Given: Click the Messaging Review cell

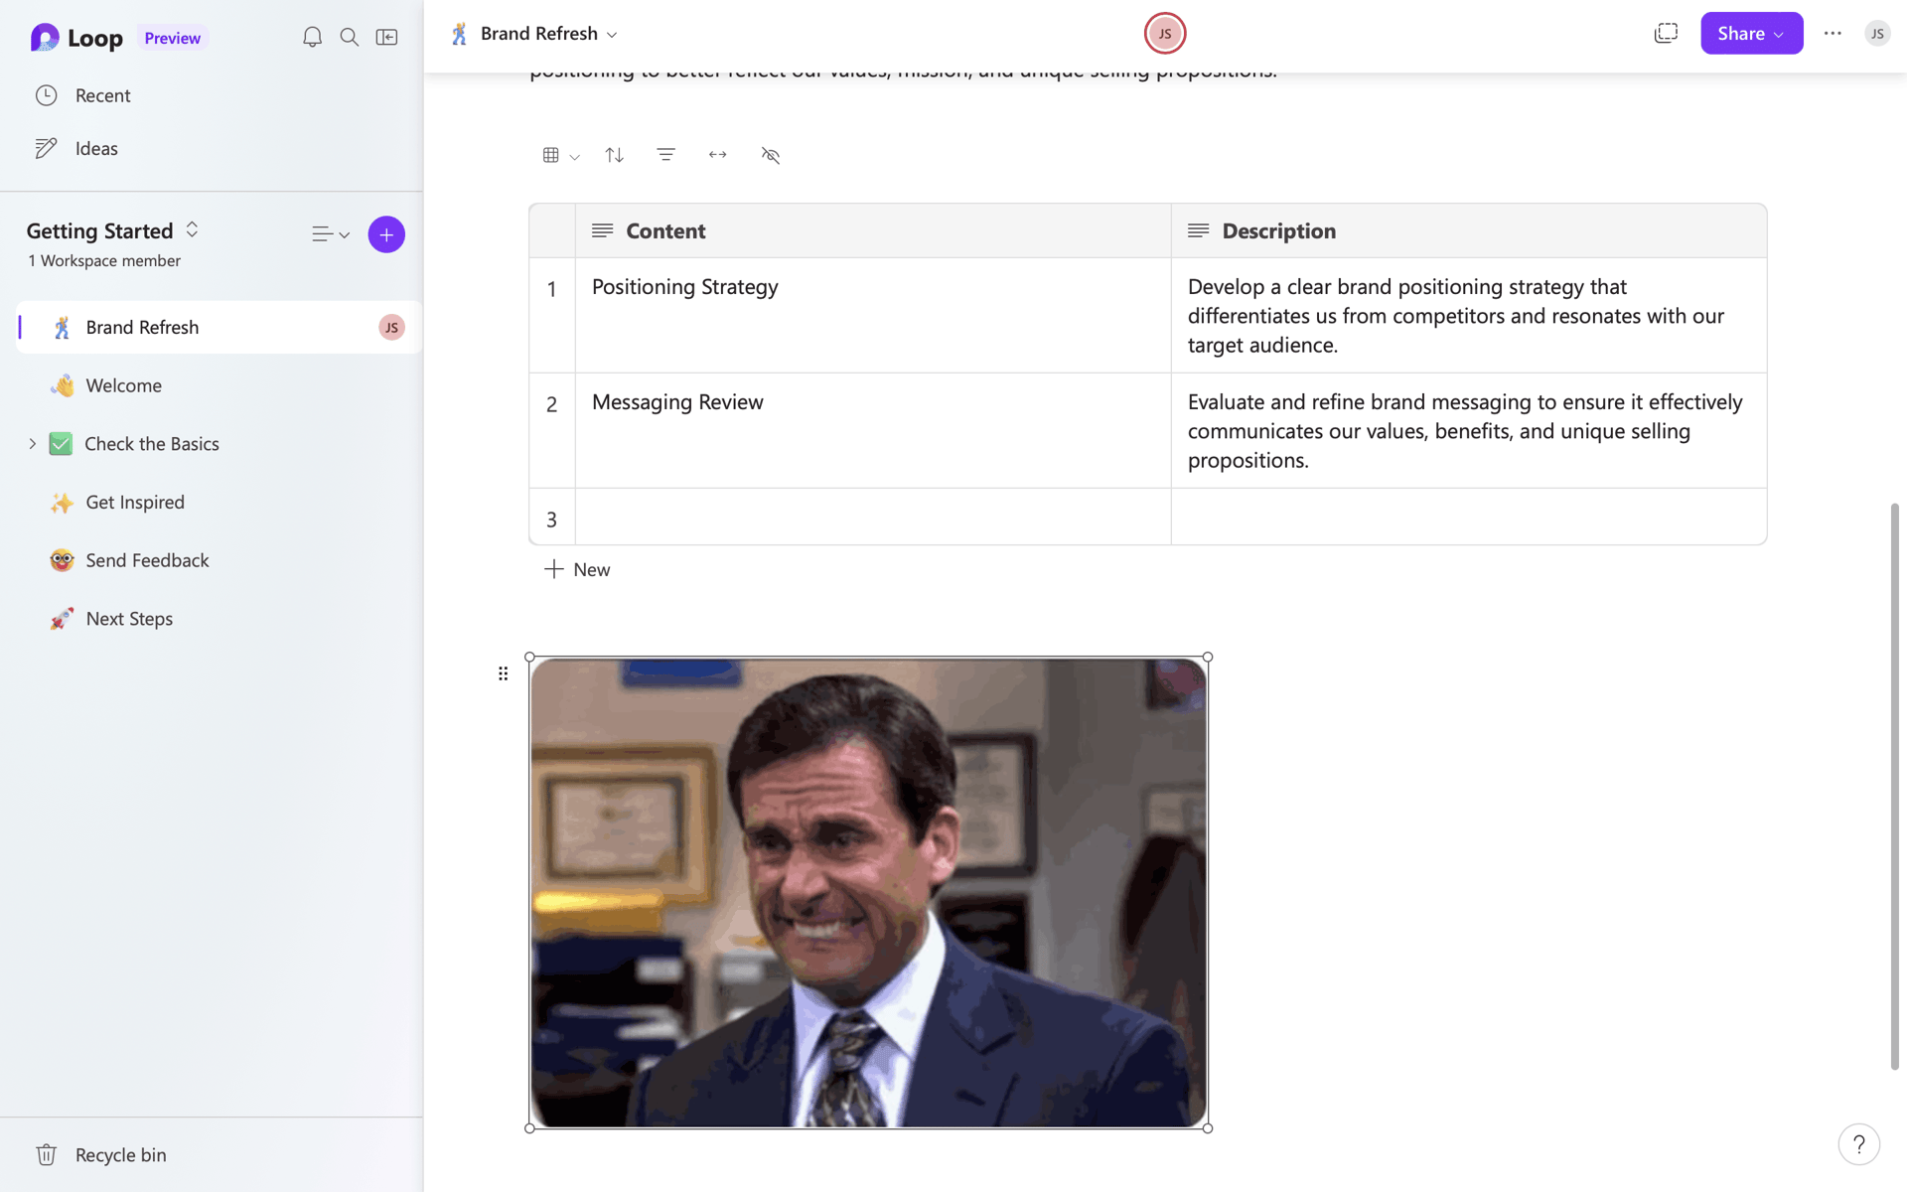Looking at the screenshot, I should coord(873,430).
